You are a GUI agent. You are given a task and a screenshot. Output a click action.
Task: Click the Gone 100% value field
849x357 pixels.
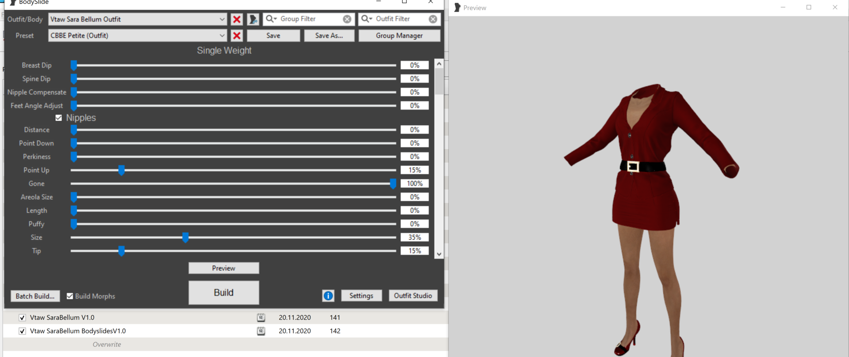[x=415, y=184]
